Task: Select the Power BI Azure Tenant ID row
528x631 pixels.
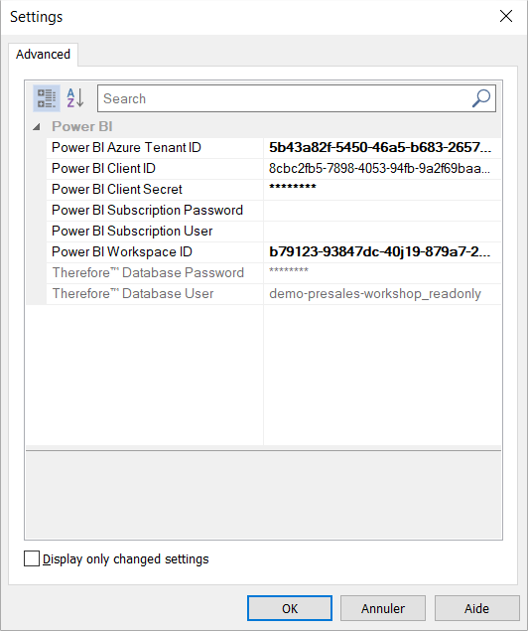Action: tap(274, 148)
